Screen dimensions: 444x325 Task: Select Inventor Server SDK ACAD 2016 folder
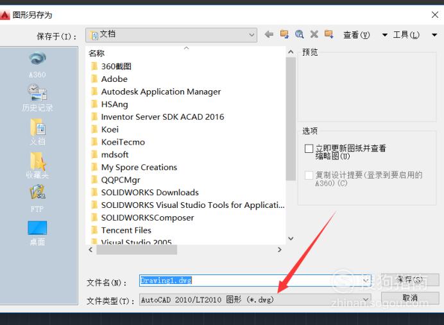pyautogui.click(x=157, y=117)
